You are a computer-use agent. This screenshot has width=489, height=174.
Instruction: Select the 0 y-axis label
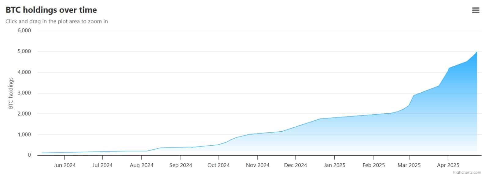pyautogui.click(x=29, y=155)
